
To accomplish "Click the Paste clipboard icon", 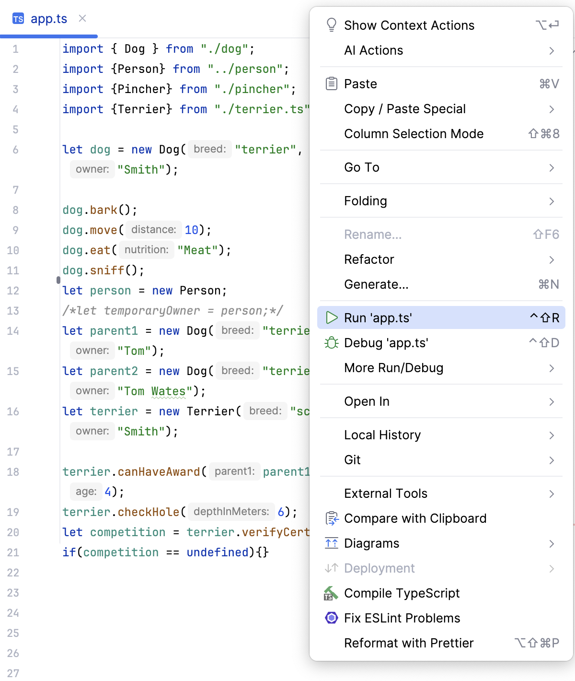I will (331, 83).
